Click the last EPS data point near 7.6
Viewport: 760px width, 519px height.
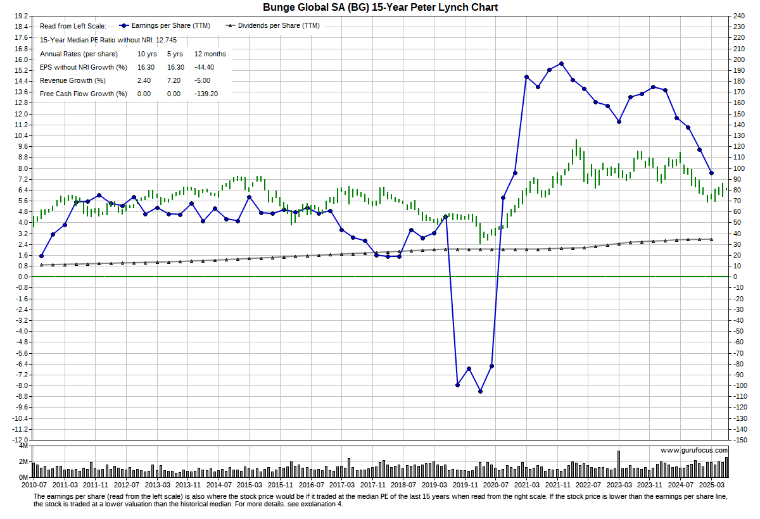pyautogui.click(x=711, y=173)
